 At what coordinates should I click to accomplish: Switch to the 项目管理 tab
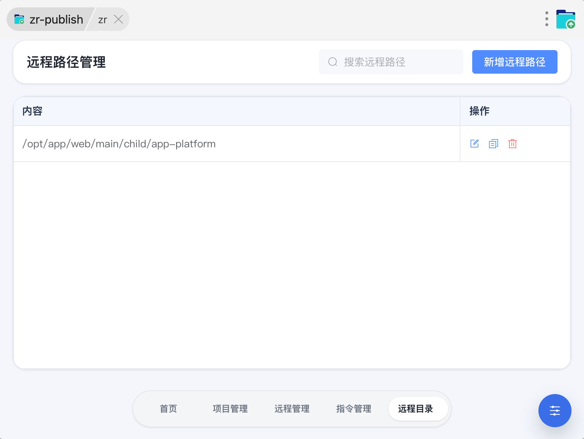point(230,409)
